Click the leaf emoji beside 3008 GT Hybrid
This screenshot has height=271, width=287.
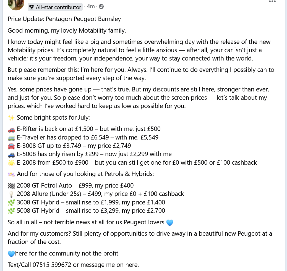point(11,203)
